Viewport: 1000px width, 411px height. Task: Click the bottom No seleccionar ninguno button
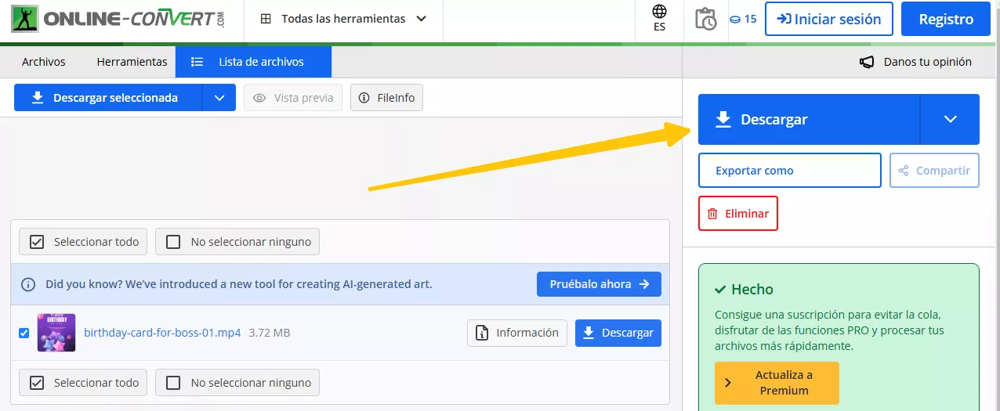(237, 383)
